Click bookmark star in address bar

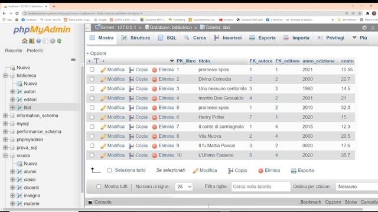coord(360,14)
